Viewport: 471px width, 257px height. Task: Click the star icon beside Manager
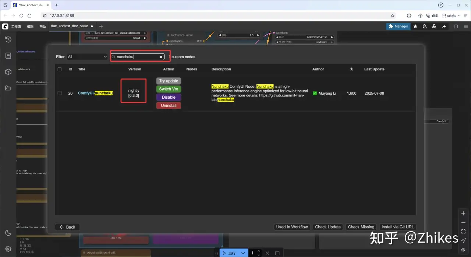[x=415, y=27]
